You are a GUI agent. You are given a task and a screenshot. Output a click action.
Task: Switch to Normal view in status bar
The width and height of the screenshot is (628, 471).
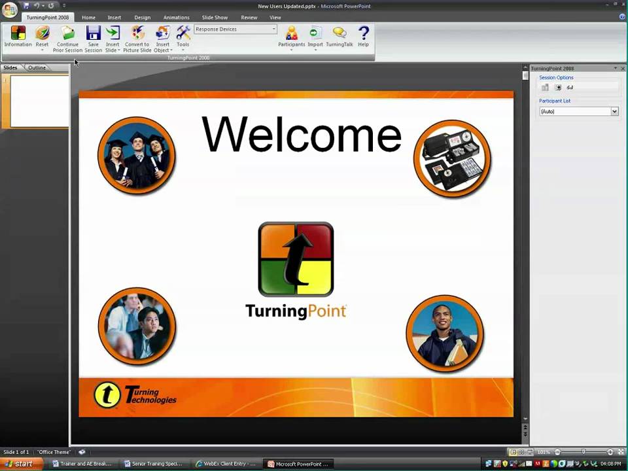click(512, 452)
